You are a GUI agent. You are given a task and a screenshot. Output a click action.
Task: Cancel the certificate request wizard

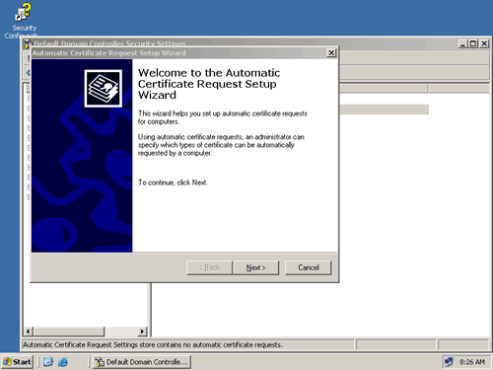point(308,267)
